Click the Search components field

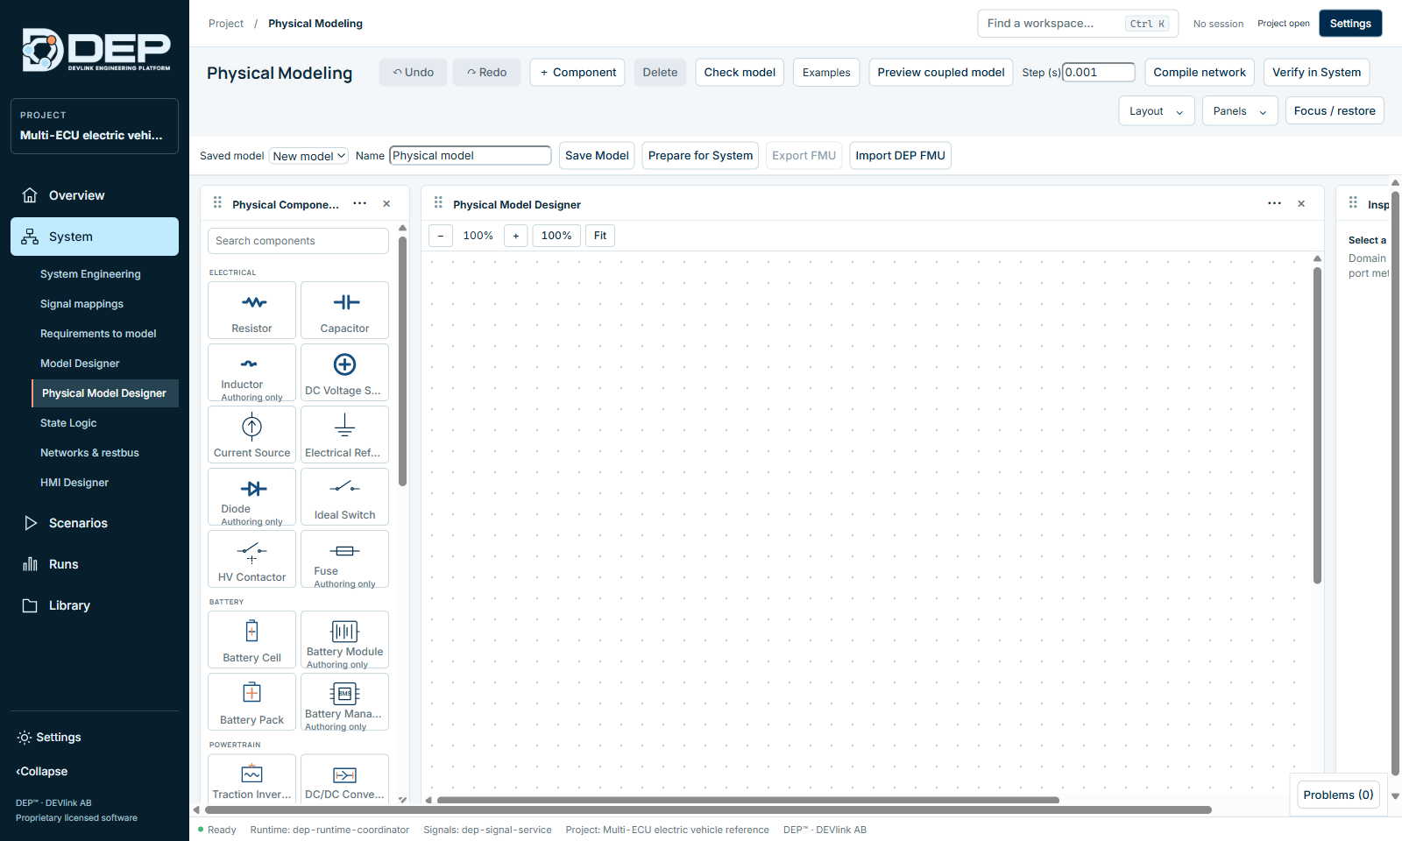click(298, 241)
